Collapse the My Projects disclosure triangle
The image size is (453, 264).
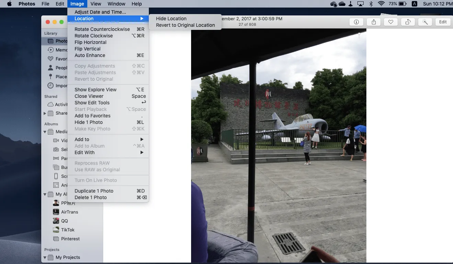tap(45, 257)
